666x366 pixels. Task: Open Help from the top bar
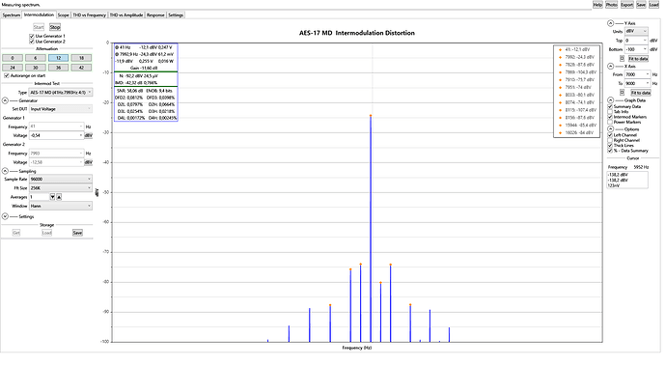(597, 5)
